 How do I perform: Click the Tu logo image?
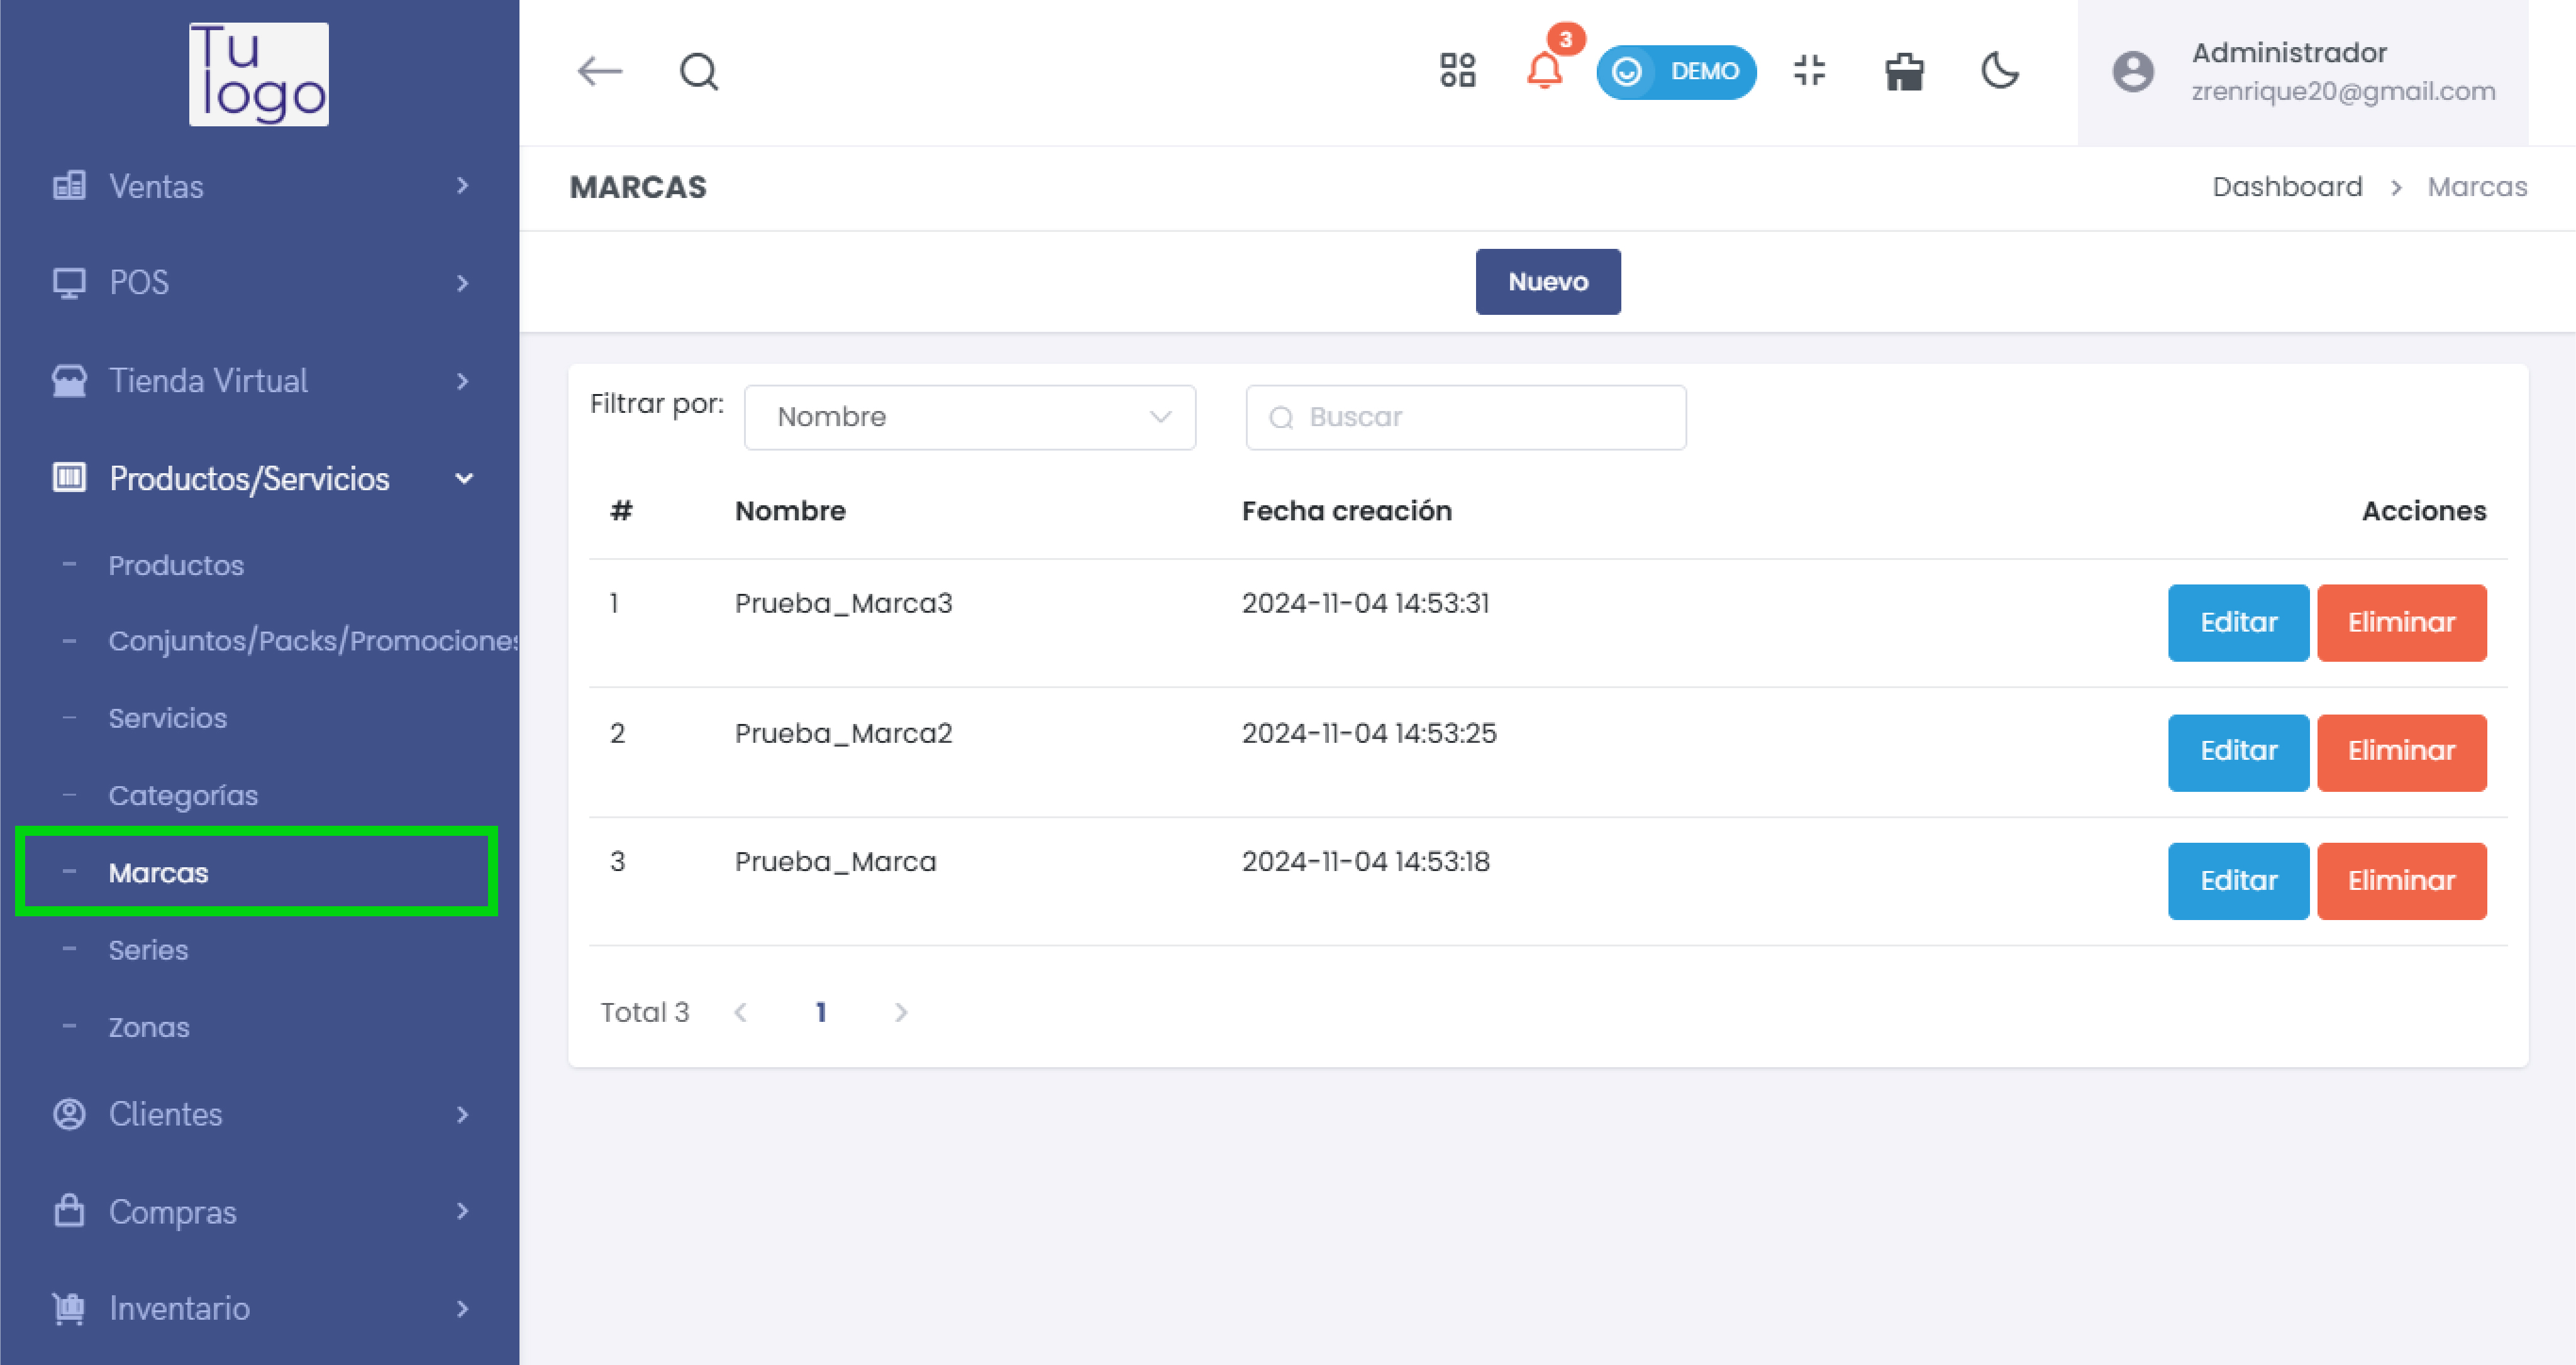pos(259,75)
